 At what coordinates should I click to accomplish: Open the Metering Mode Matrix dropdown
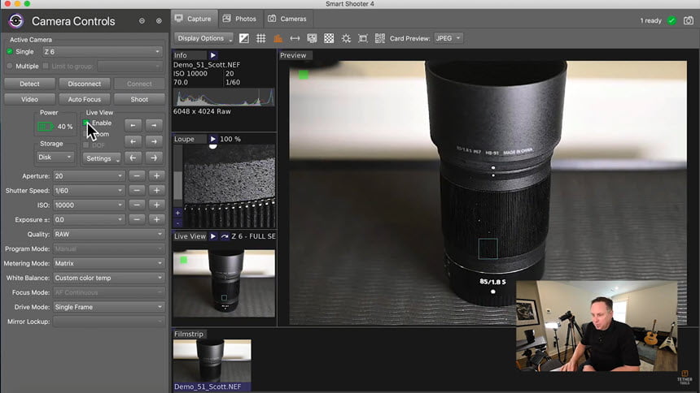click(108, 263)
